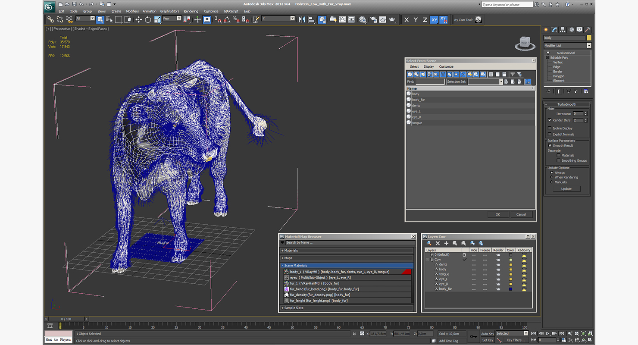The image size is (638, 345).
Task: Click the Set Key button
Action: coord(488,340)
